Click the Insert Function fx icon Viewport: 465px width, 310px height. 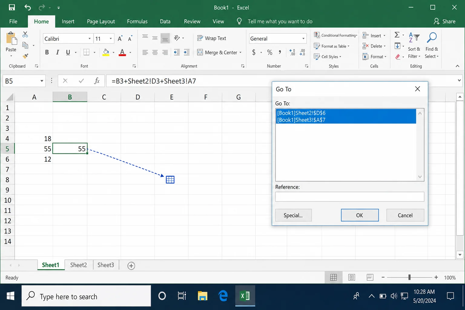click(x=97, y=81)
